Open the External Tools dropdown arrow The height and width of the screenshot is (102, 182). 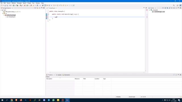pos(22,5)
